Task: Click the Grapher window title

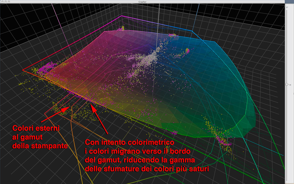Action: coord(142,2)
